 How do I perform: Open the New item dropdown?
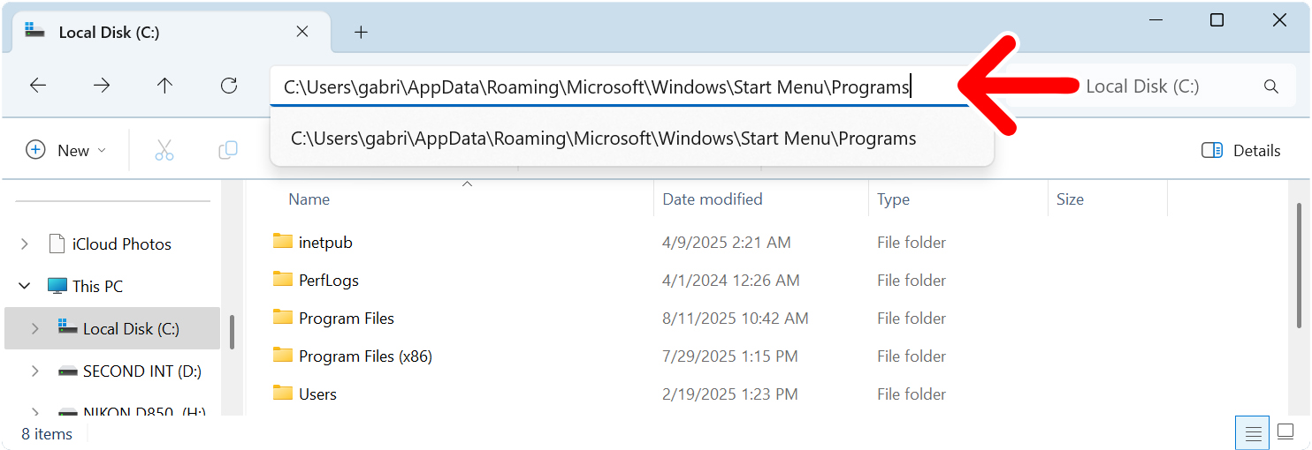point(66,150)
